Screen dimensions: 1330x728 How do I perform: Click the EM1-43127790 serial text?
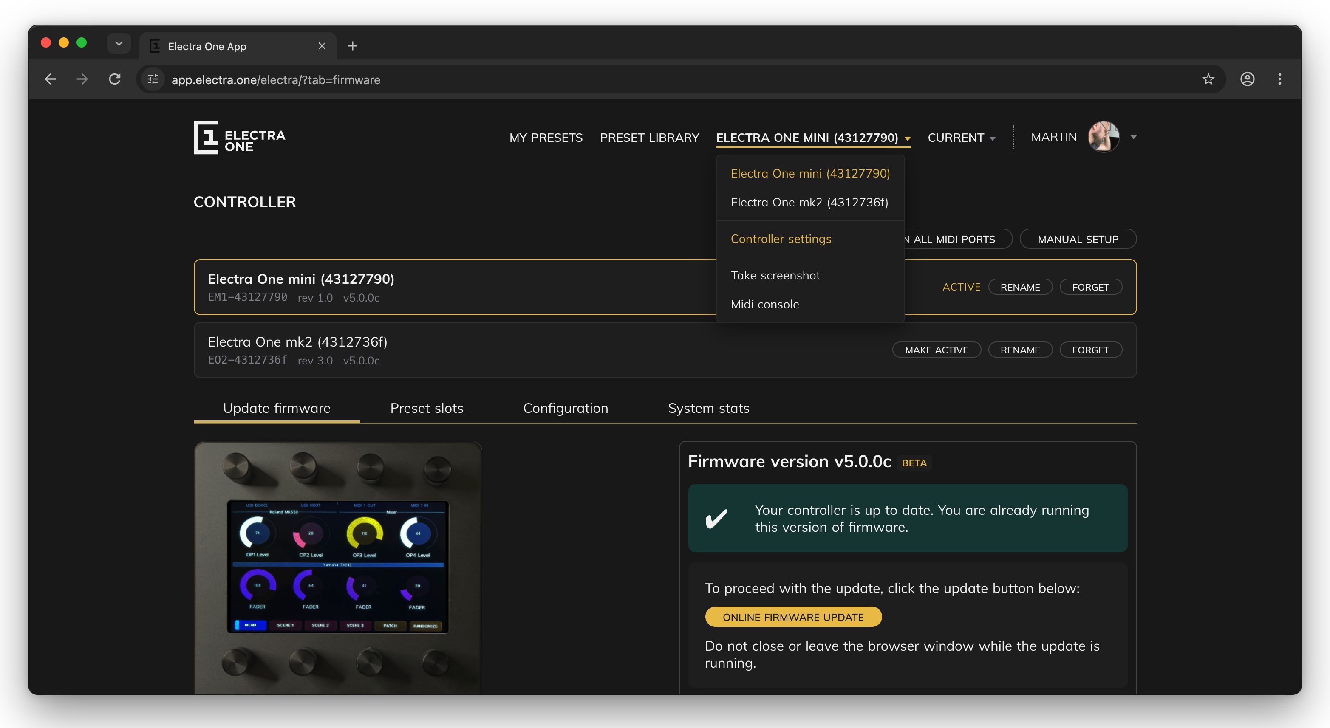[x=247, y=297]
